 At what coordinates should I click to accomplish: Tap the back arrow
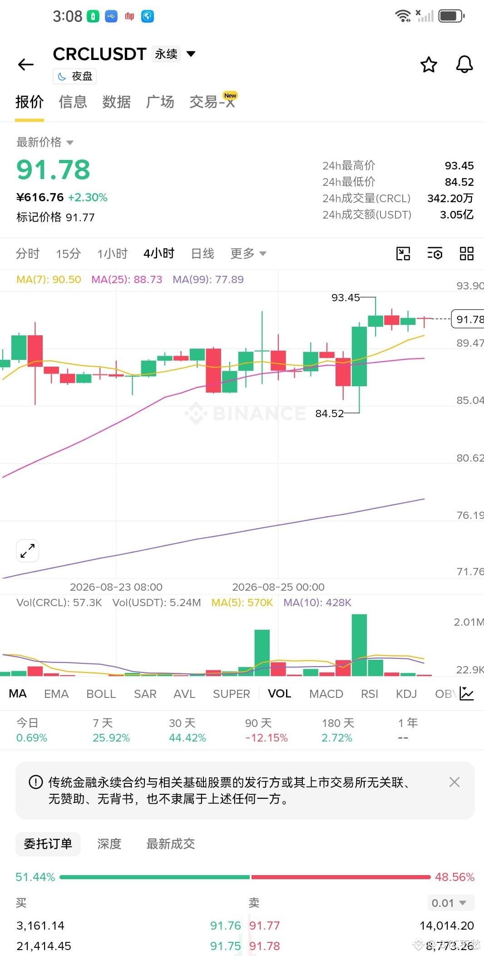pos(26,65)
